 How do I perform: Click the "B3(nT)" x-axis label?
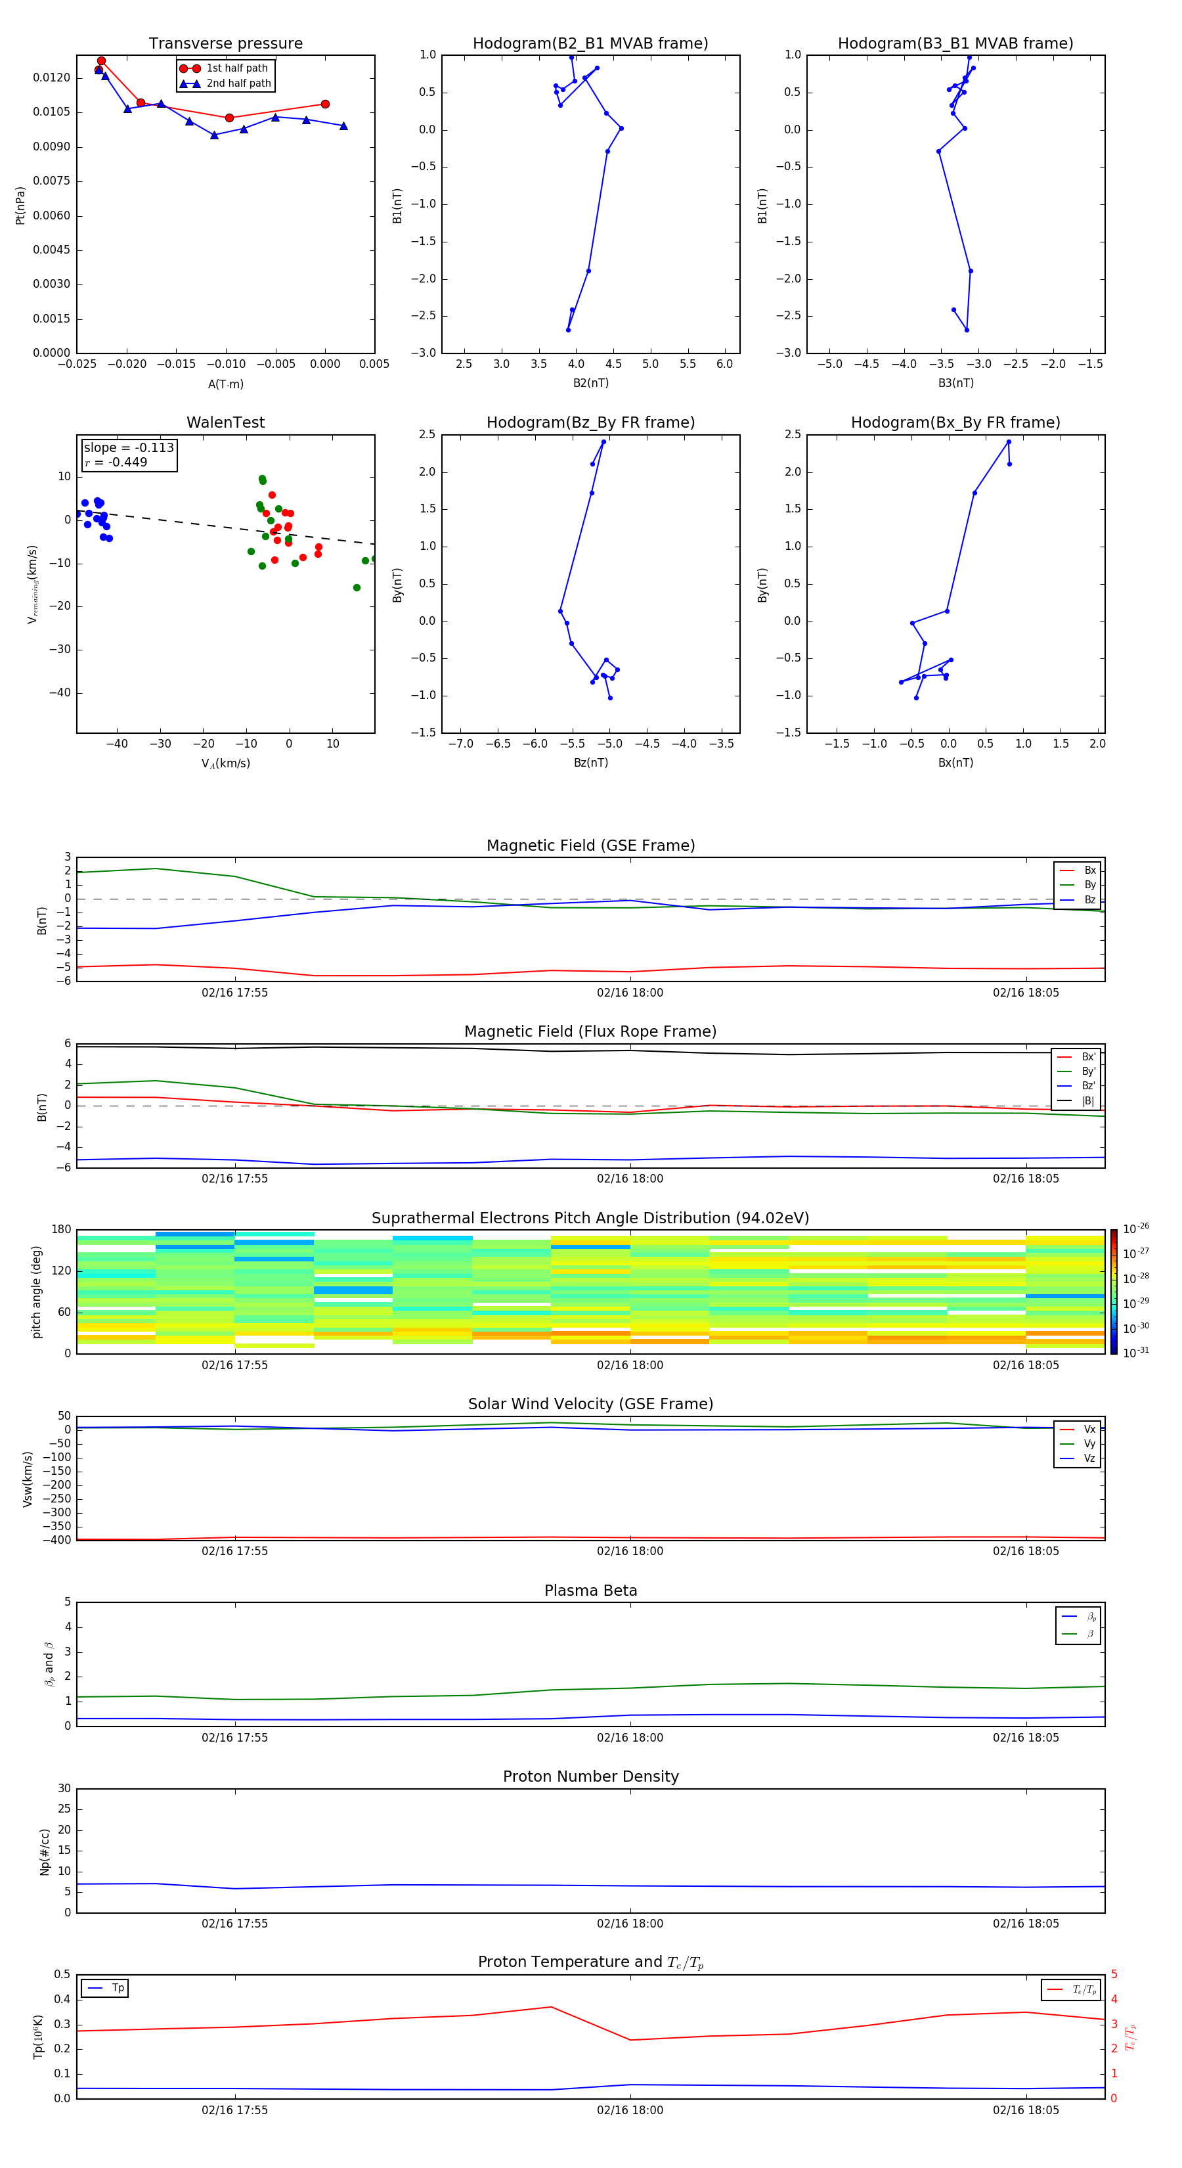(x=955, y=383)
